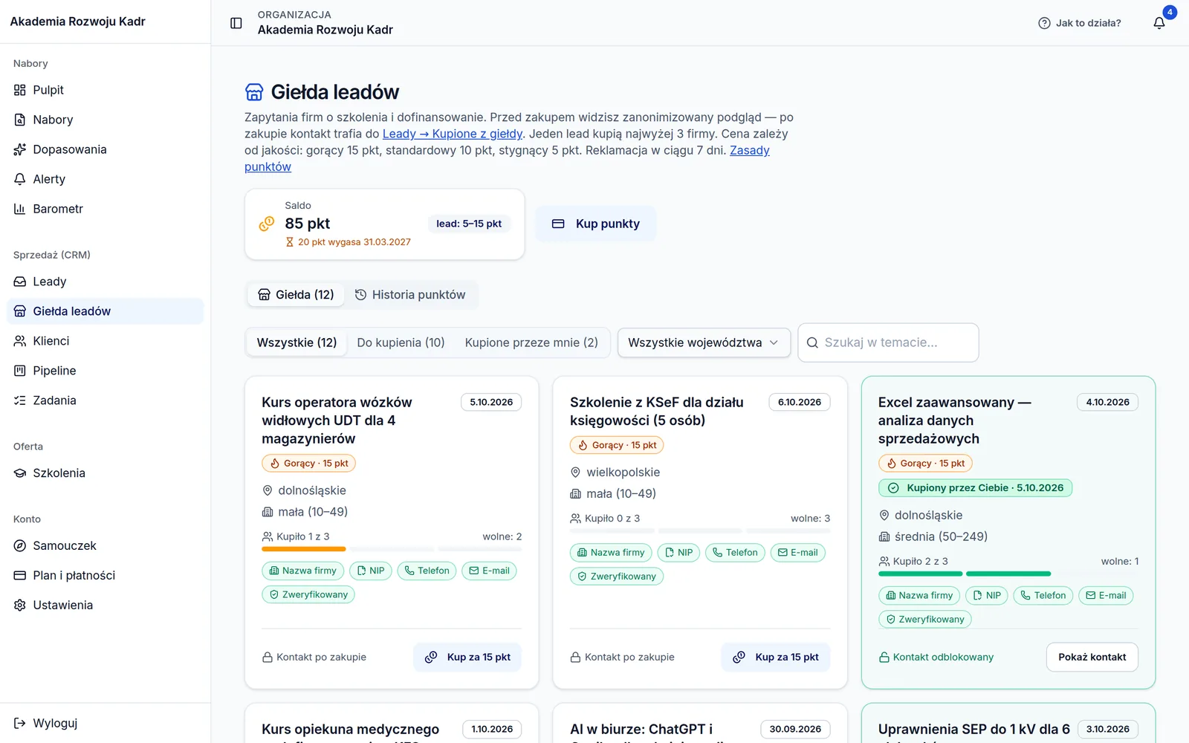Click the lead: 5–15 pkt badge

coord(469,224)
